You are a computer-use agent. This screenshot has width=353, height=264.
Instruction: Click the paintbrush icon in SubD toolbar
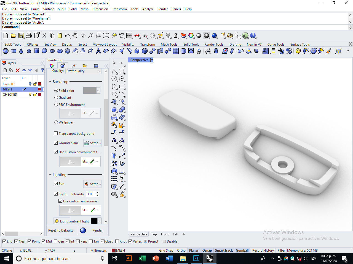point(329,51)
